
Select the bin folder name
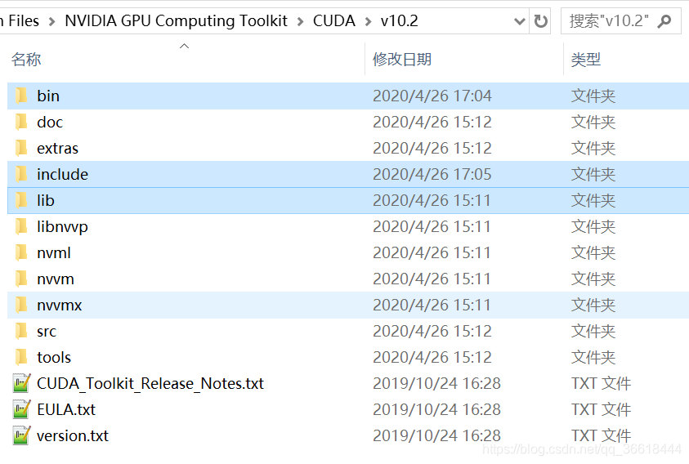coord(48,96)
